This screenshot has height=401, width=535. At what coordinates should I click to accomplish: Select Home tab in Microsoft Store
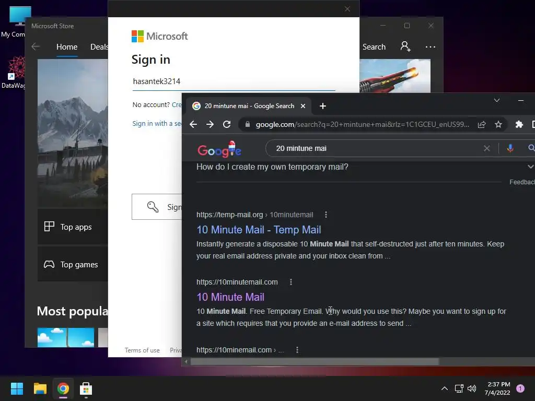point(67,46)
